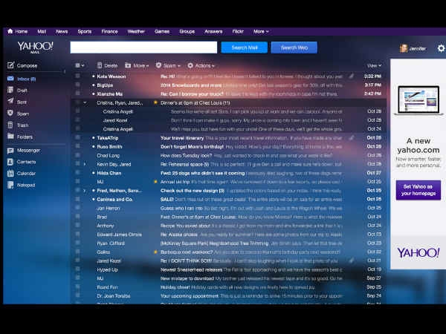Click the Search Web button
The image size is (446, 334).
[x=294, y=48]
